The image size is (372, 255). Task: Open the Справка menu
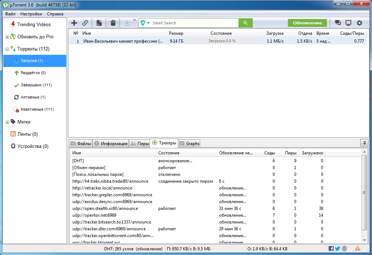click(55, 14)
